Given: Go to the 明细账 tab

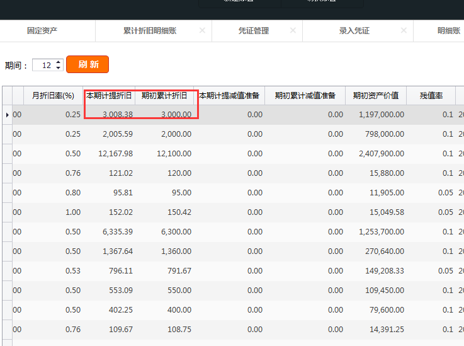Looking at the screenshot, I should (448, 30).
